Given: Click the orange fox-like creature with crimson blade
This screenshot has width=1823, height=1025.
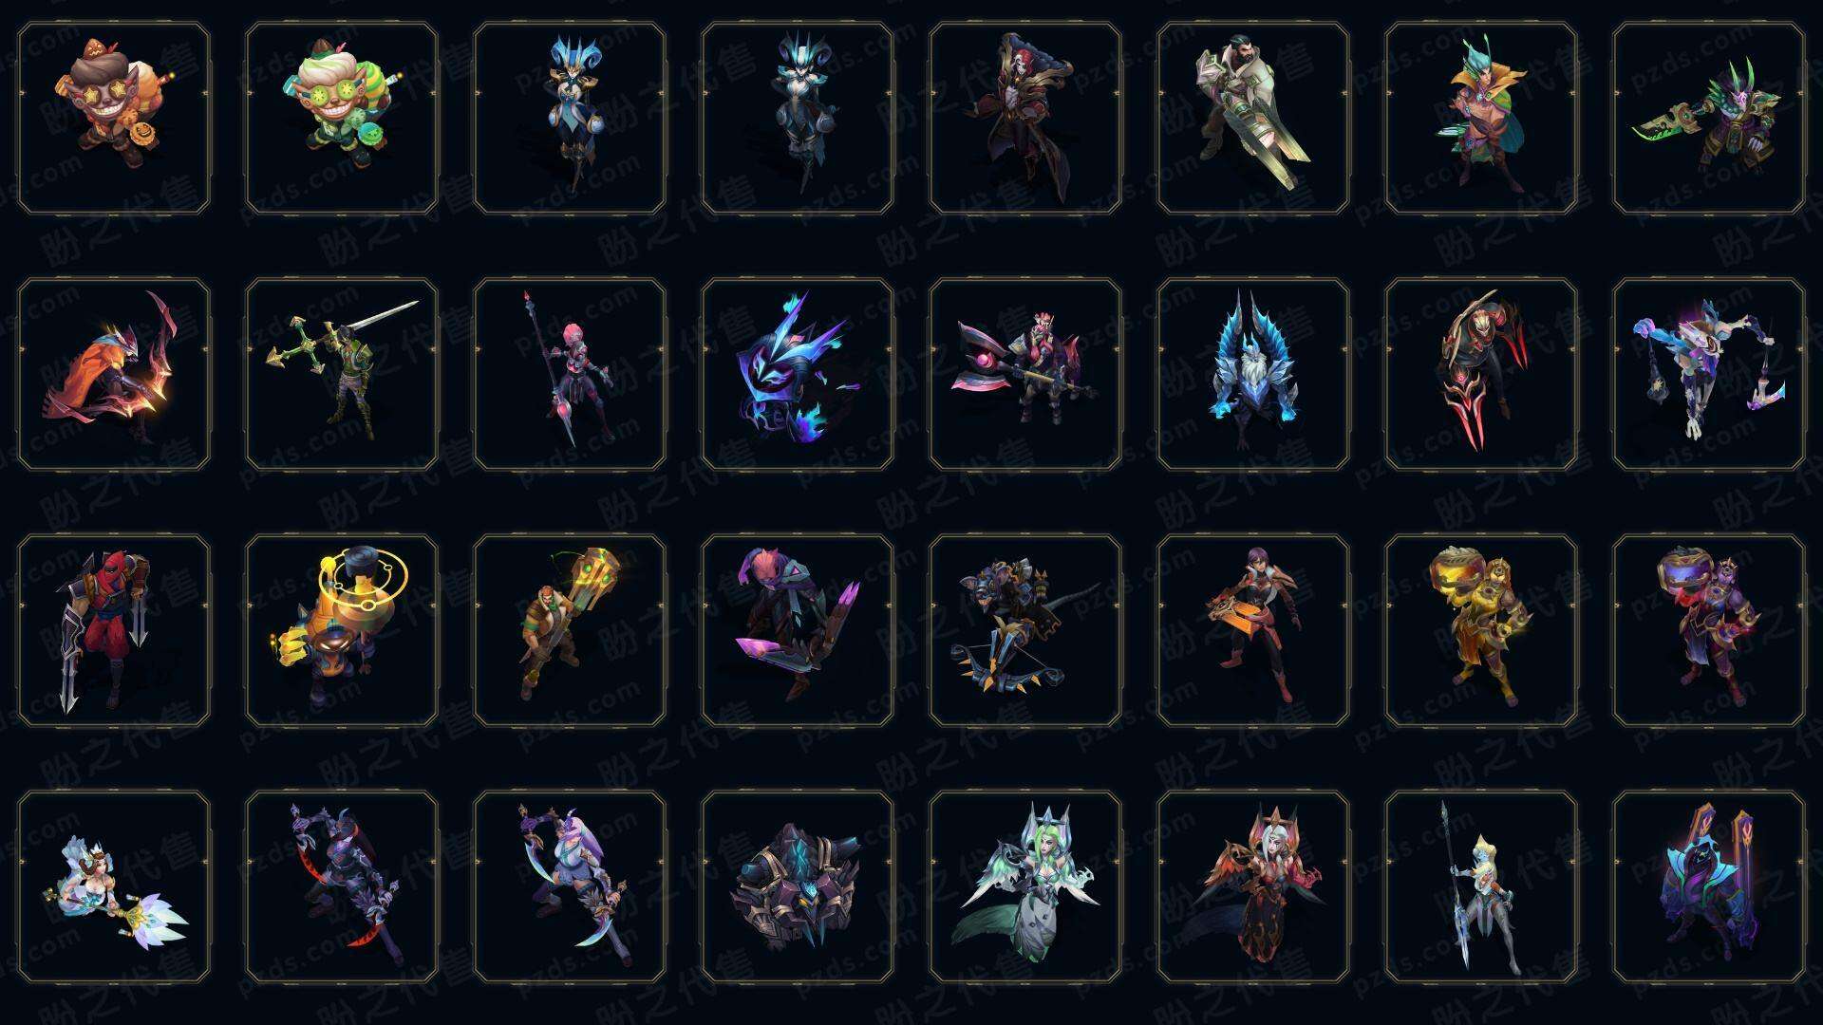Looking at the screenshot, I should tap(114, 374).
